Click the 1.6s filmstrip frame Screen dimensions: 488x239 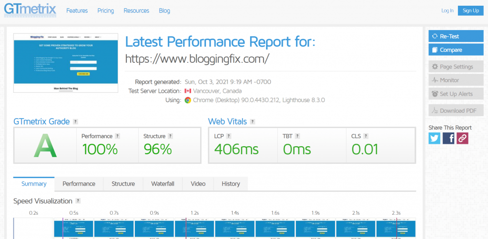pyautogui.click(x=275, y=228)
